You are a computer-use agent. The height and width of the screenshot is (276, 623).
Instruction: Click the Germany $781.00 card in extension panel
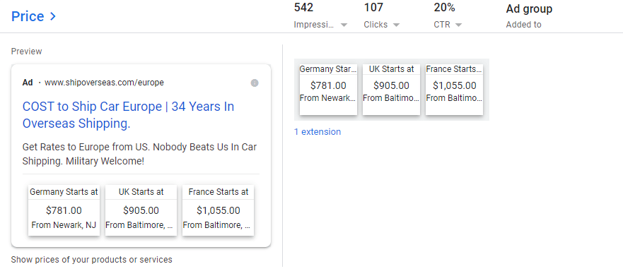[x=328, y=89]
